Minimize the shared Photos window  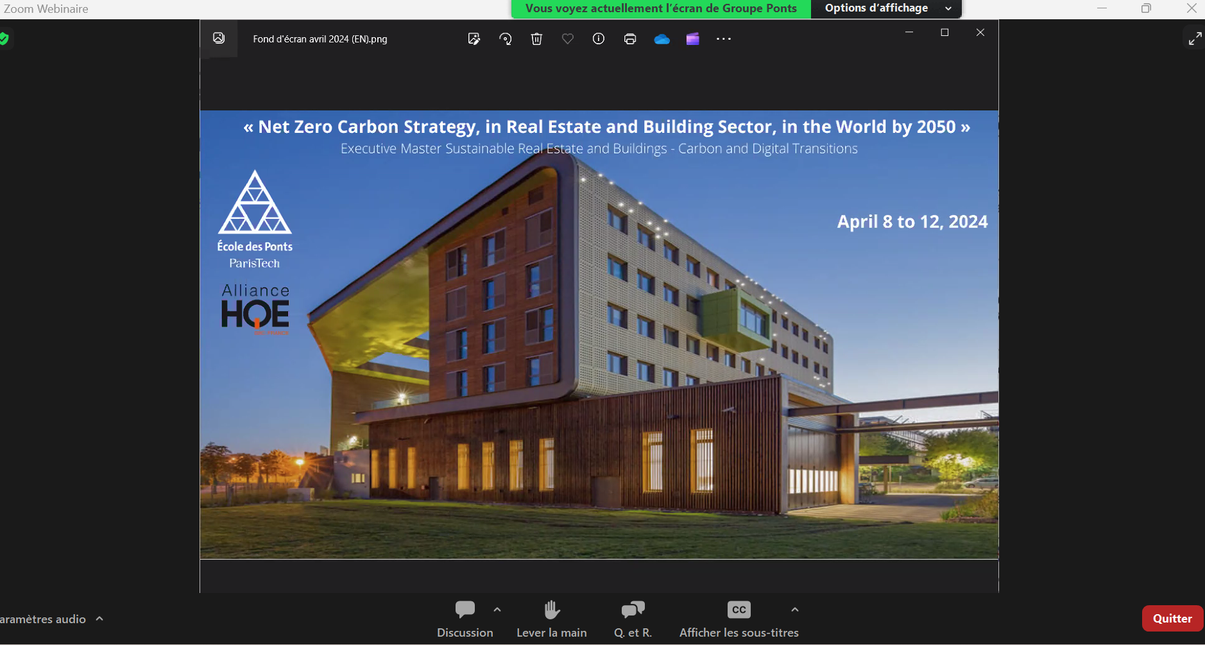pyautogui.click(x=909, y=32)
